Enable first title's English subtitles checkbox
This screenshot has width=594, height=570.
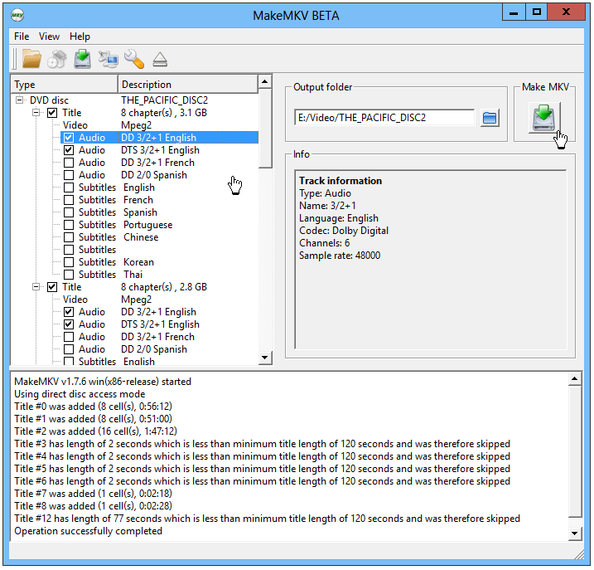[69, 188]
